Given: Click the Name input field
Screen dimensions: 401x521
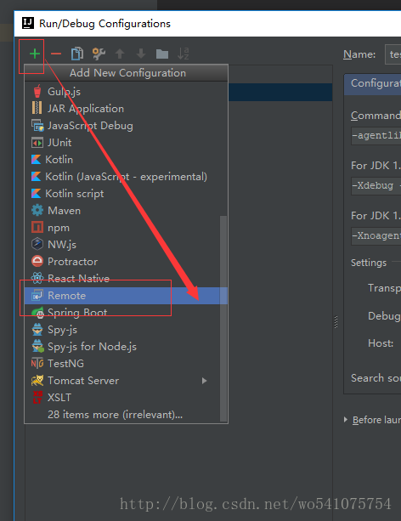Looking at the screenshot, I should click(x=393, y=54).
